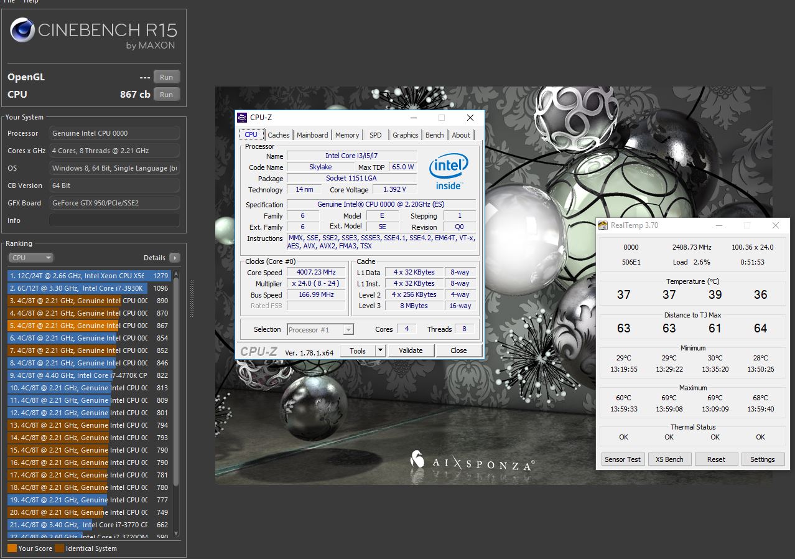This screenshot has width=795, height=559.
Task: Switch to SPD tab in CPU-Z
Action: click(x=376, y=135)
